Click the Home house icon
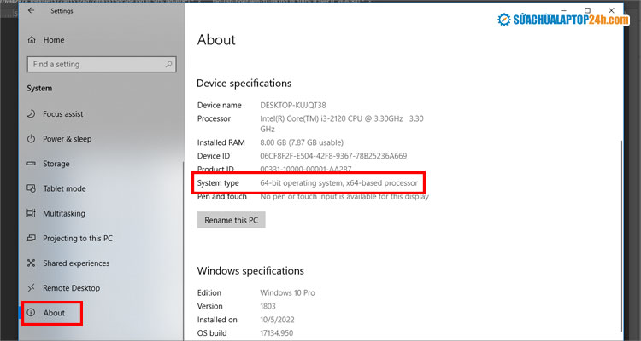 32,40
